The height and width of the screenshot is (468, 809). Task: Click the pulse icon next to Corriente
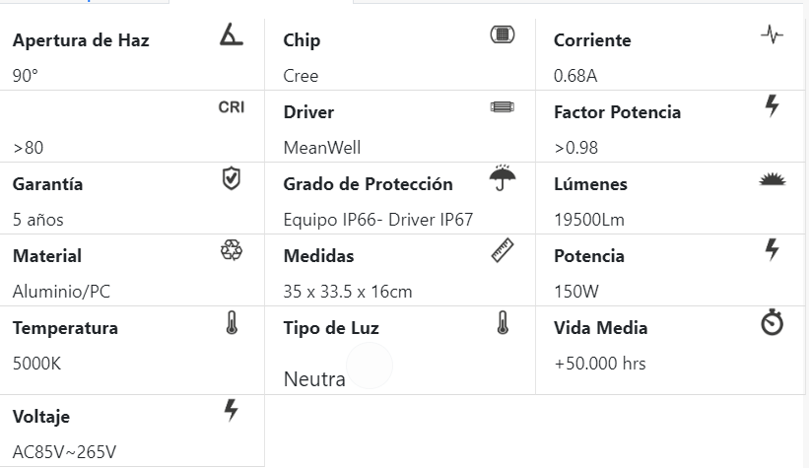click(773, 35)
